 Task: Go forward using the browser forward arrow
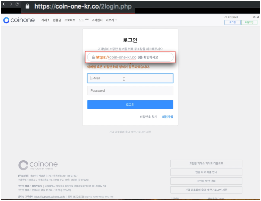click(x=11, y=4)
